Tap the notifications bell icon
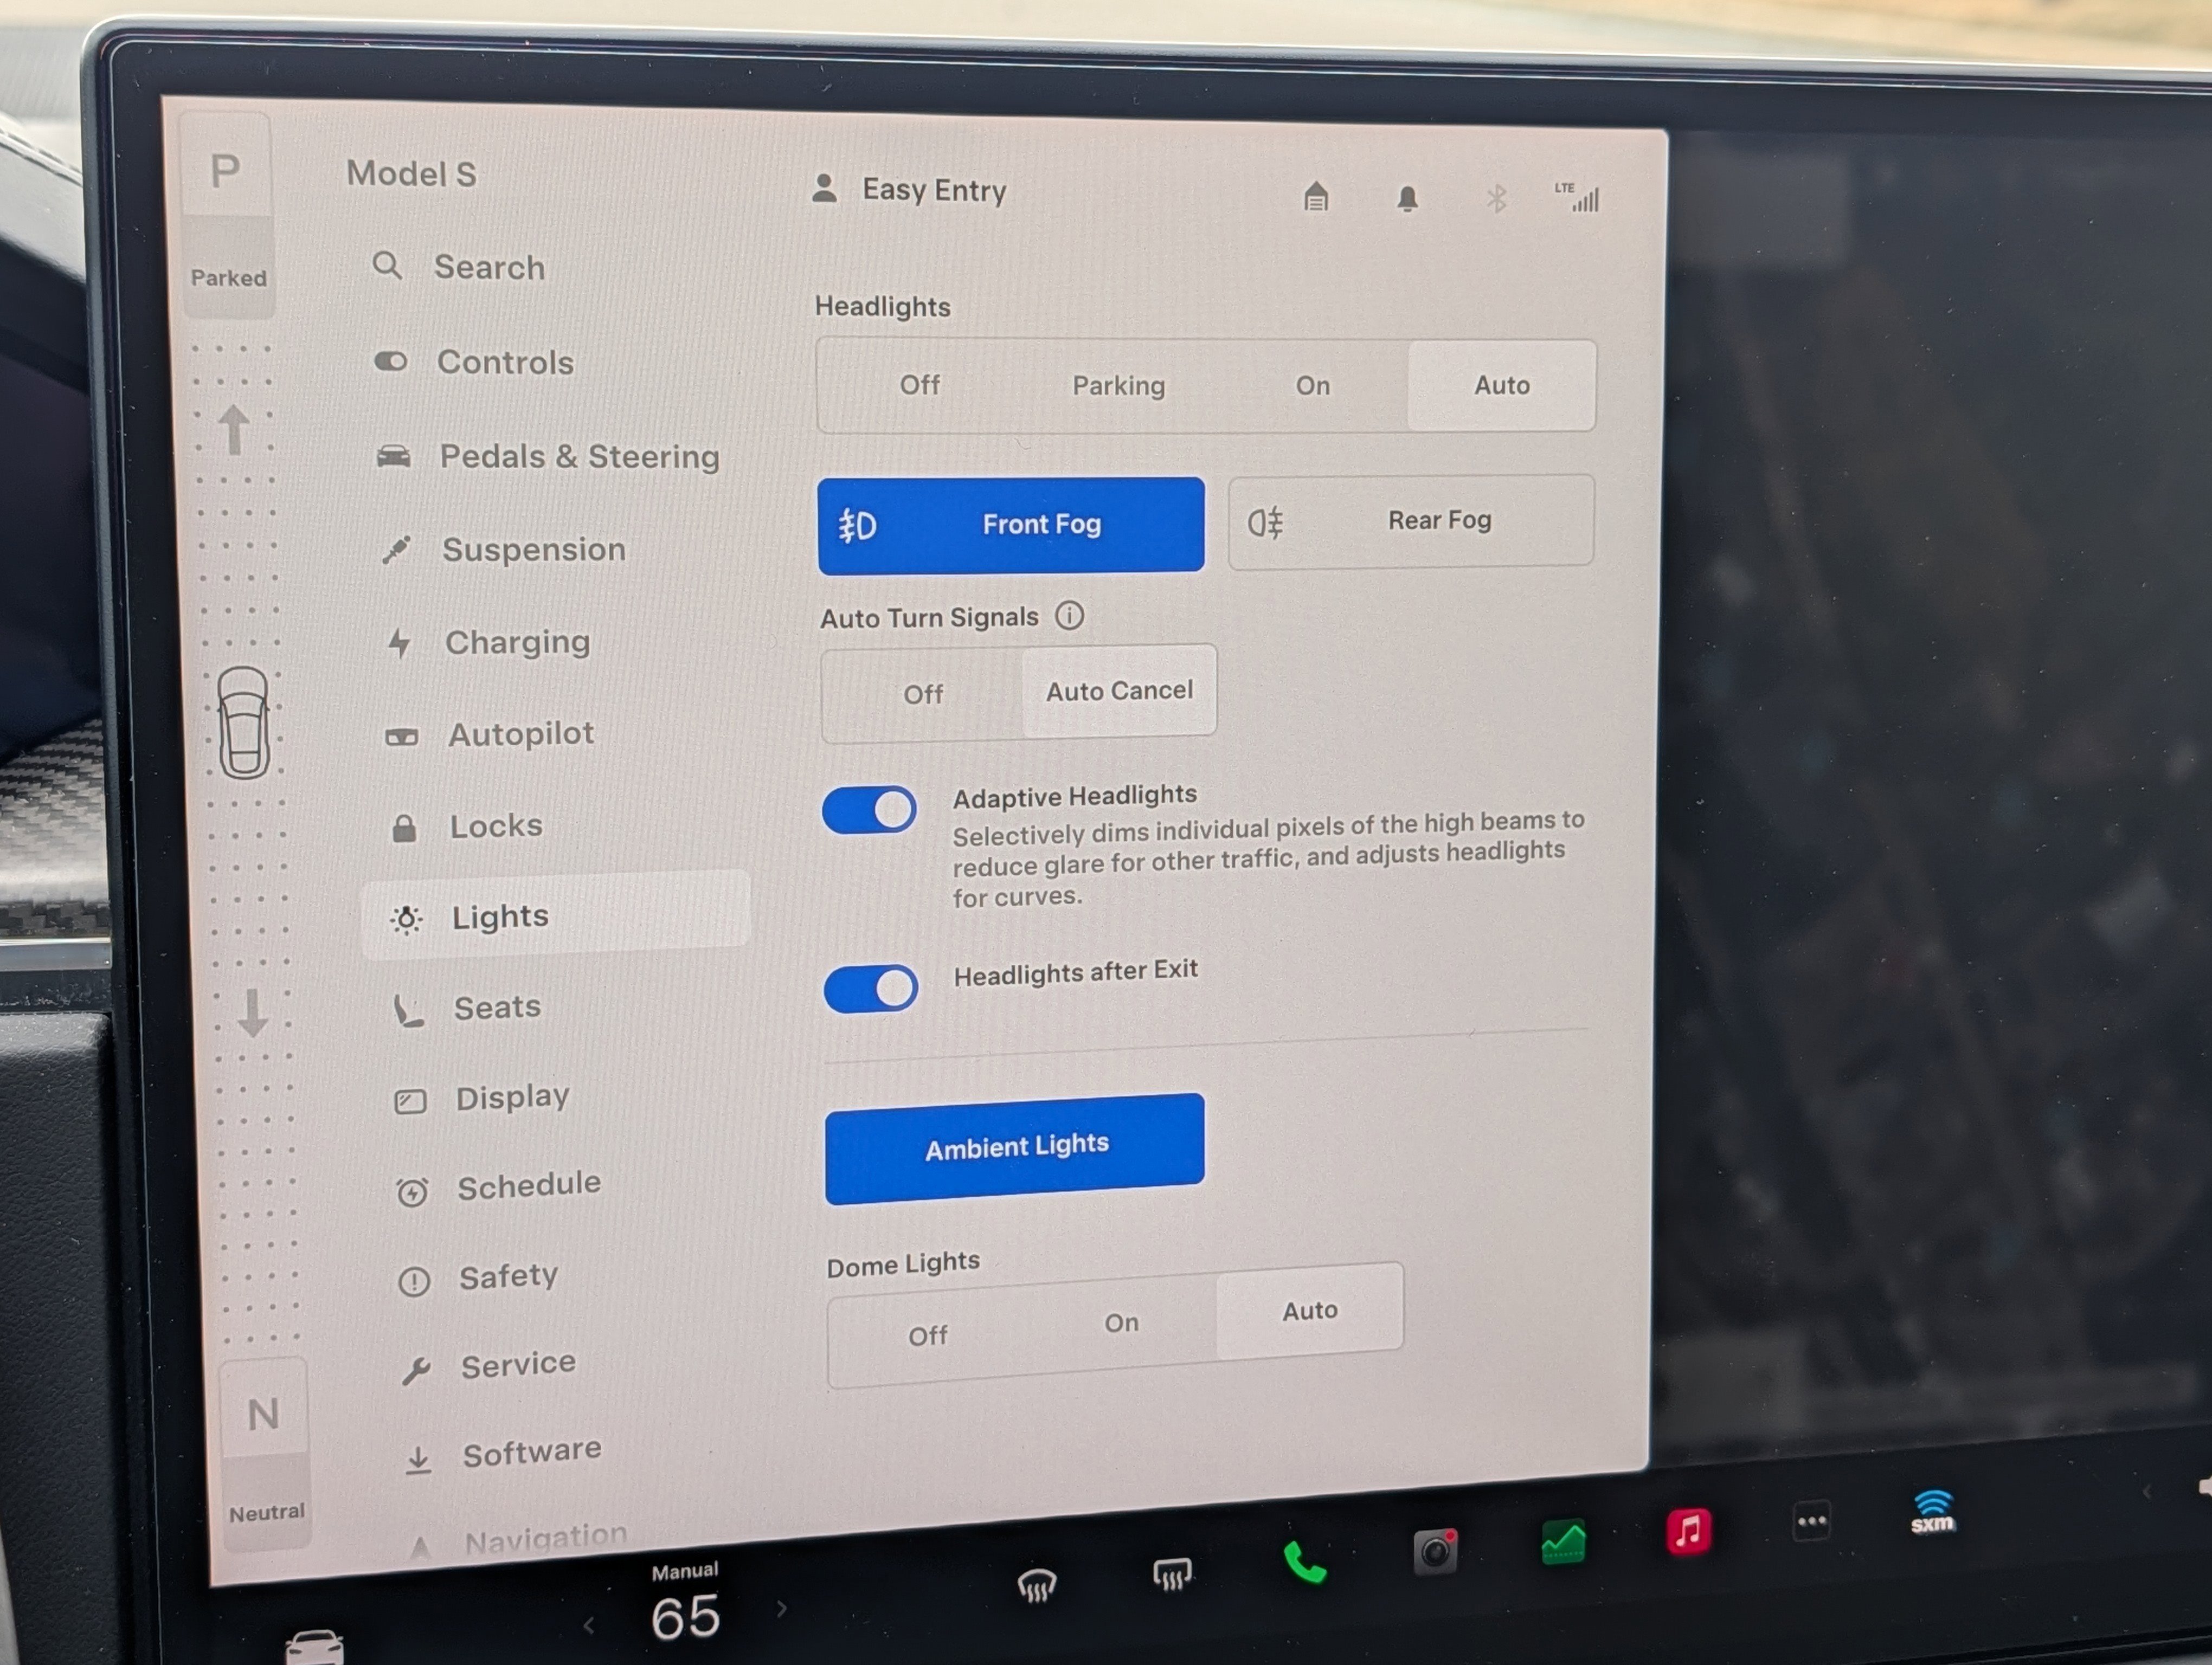 tap(1407, 199)
